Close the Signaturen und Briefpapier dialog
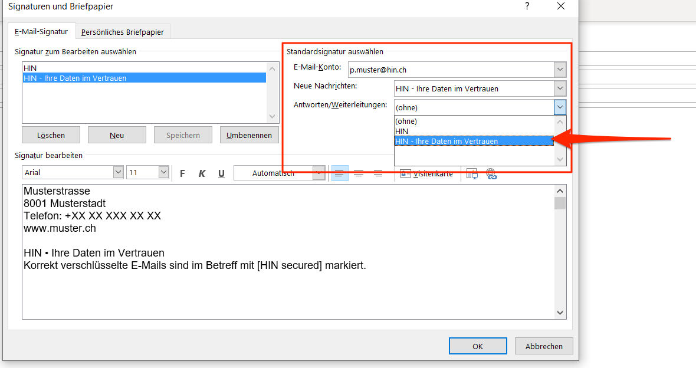This screenshot has width=696, height=368. (x=561, y=6)
